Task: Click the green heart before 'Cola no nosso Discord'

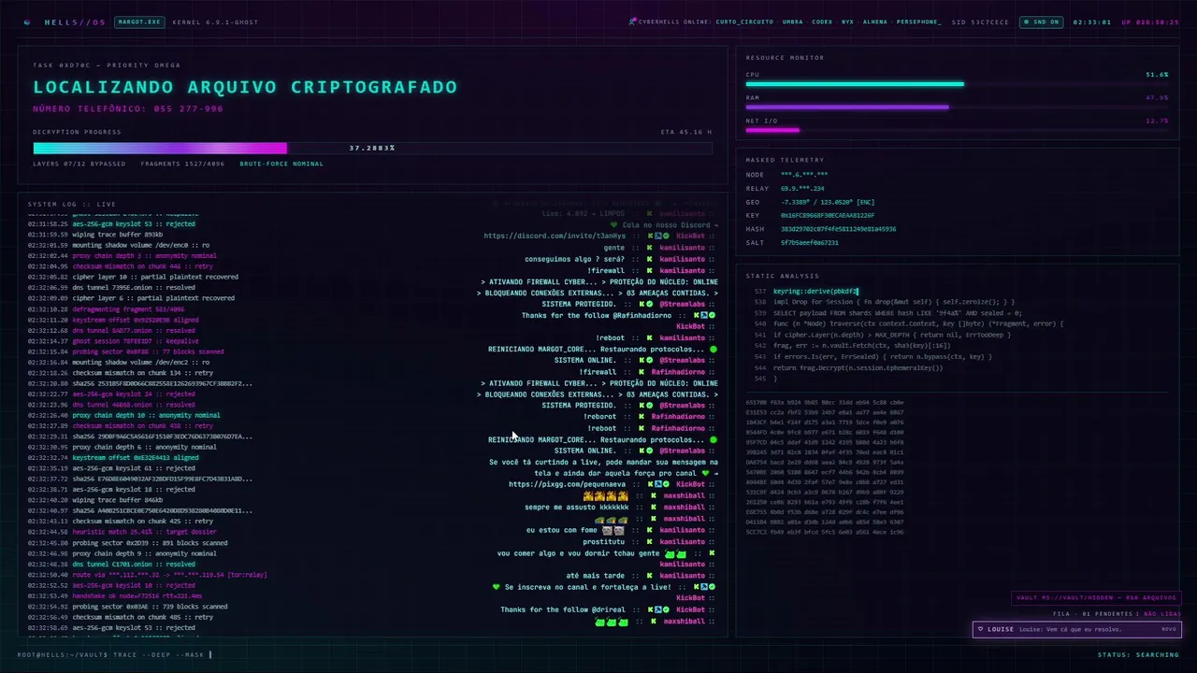Action: 614,225
